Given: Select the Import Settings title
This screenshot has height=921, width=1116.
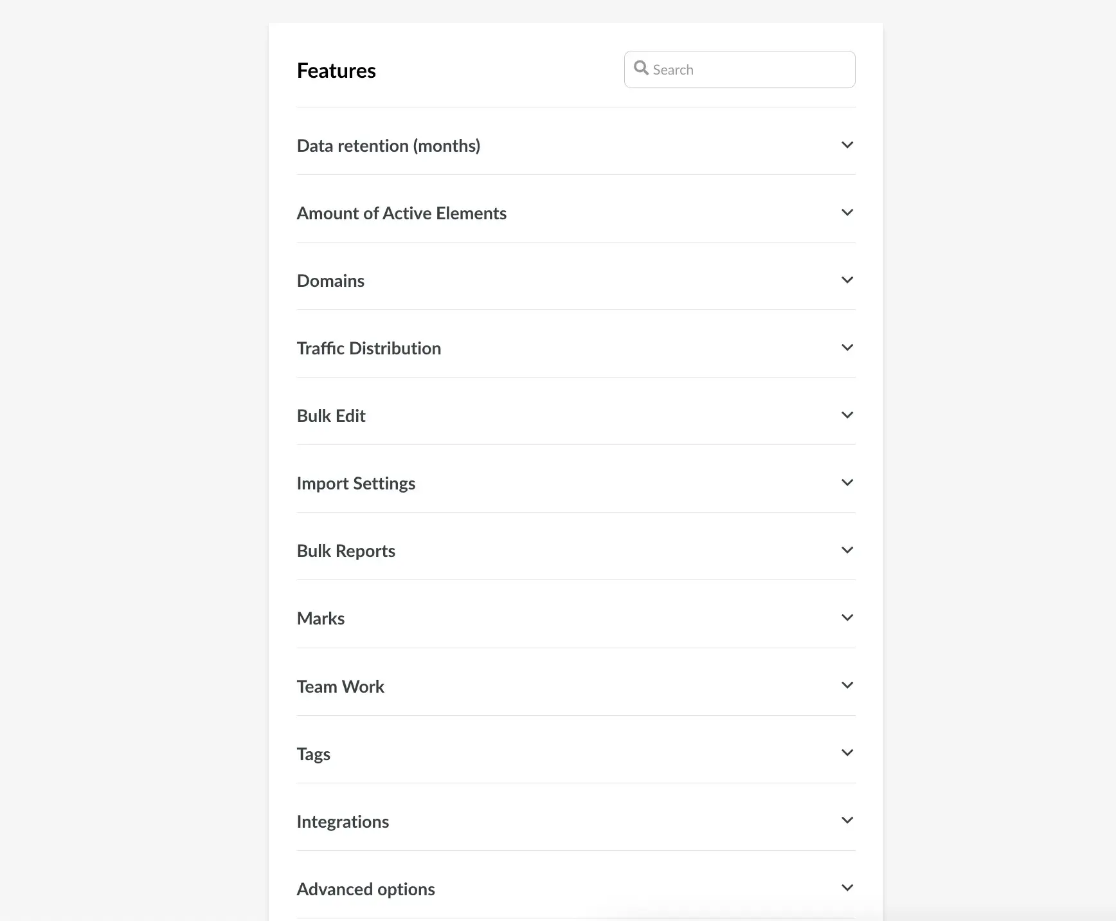Looking at the screenshot, I should point(356,484).
